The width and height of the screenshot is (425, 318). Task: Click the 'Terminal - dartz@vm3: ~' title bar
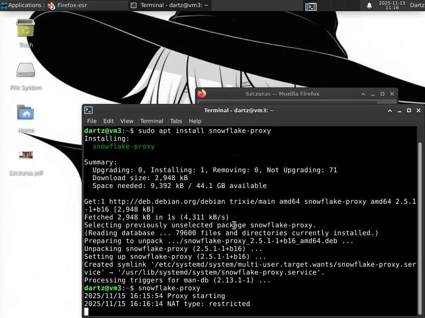coord(239,110)
